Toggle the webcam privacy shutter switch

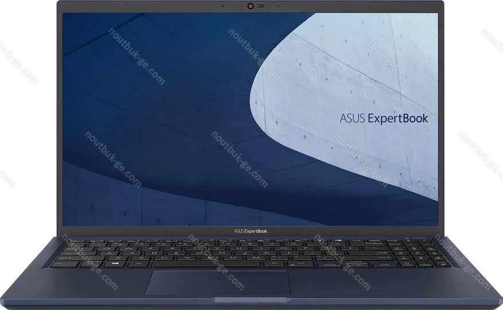[x=261, y=6]
